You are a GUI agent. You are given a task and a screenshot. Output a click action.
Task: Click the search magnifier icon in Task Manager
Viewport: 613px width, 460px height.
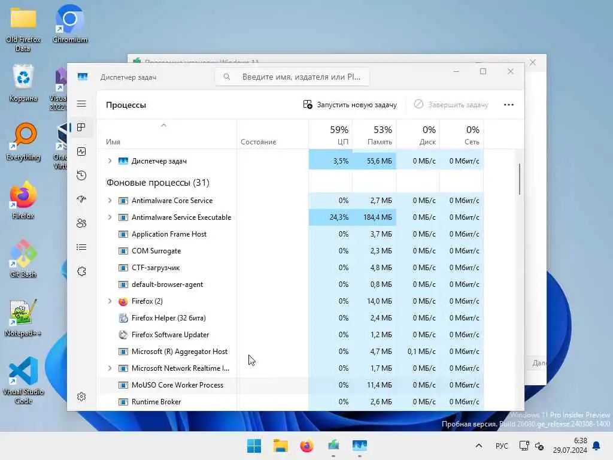(x=227, y=77)
